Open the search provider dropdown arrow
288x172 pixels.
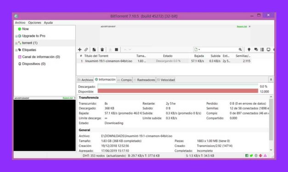(x=199, y=49)
